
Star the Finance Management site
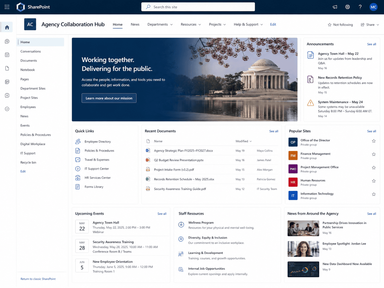coord(374,154)
